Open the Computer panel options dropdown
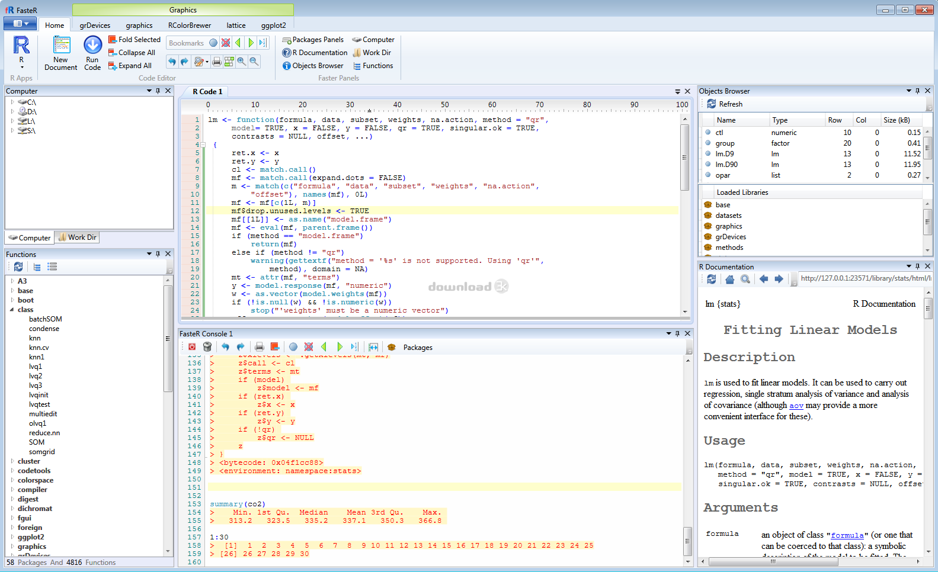 pyautogui.click(x=149, y=91)
